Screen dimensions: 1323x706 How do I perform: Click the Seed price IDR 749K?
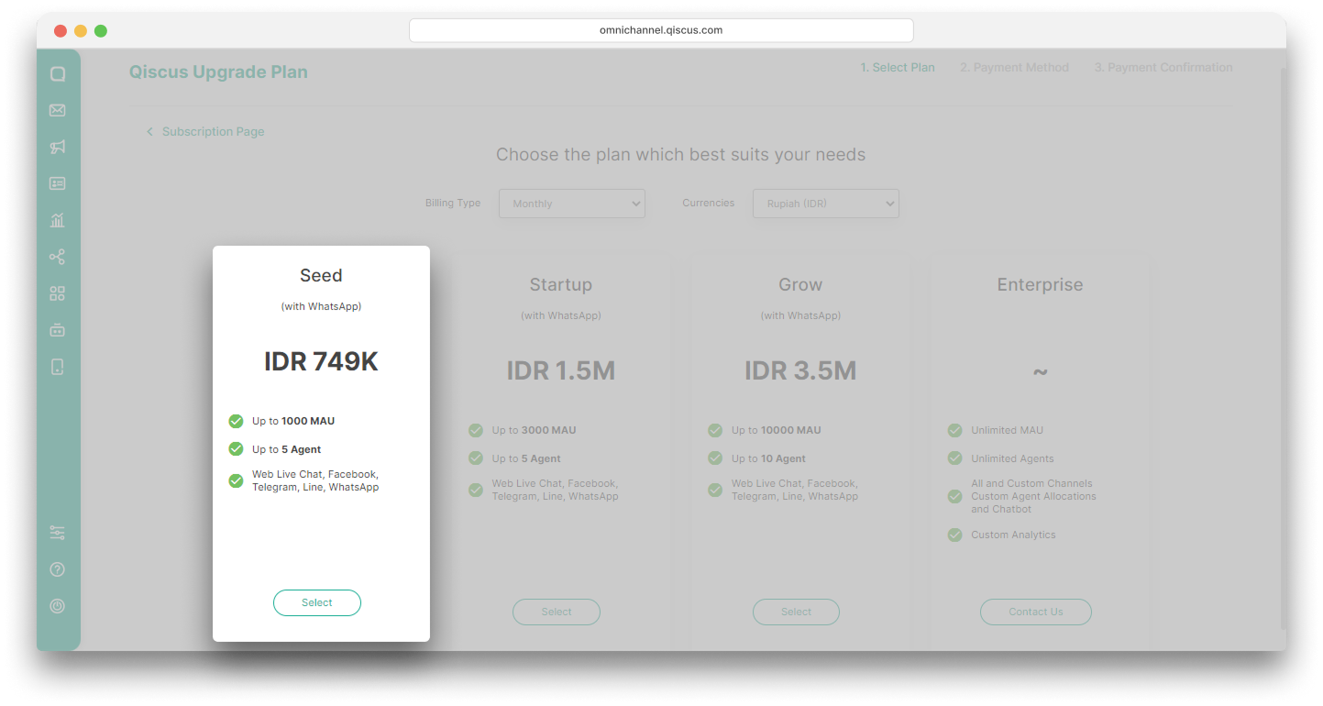pos(321,361)
